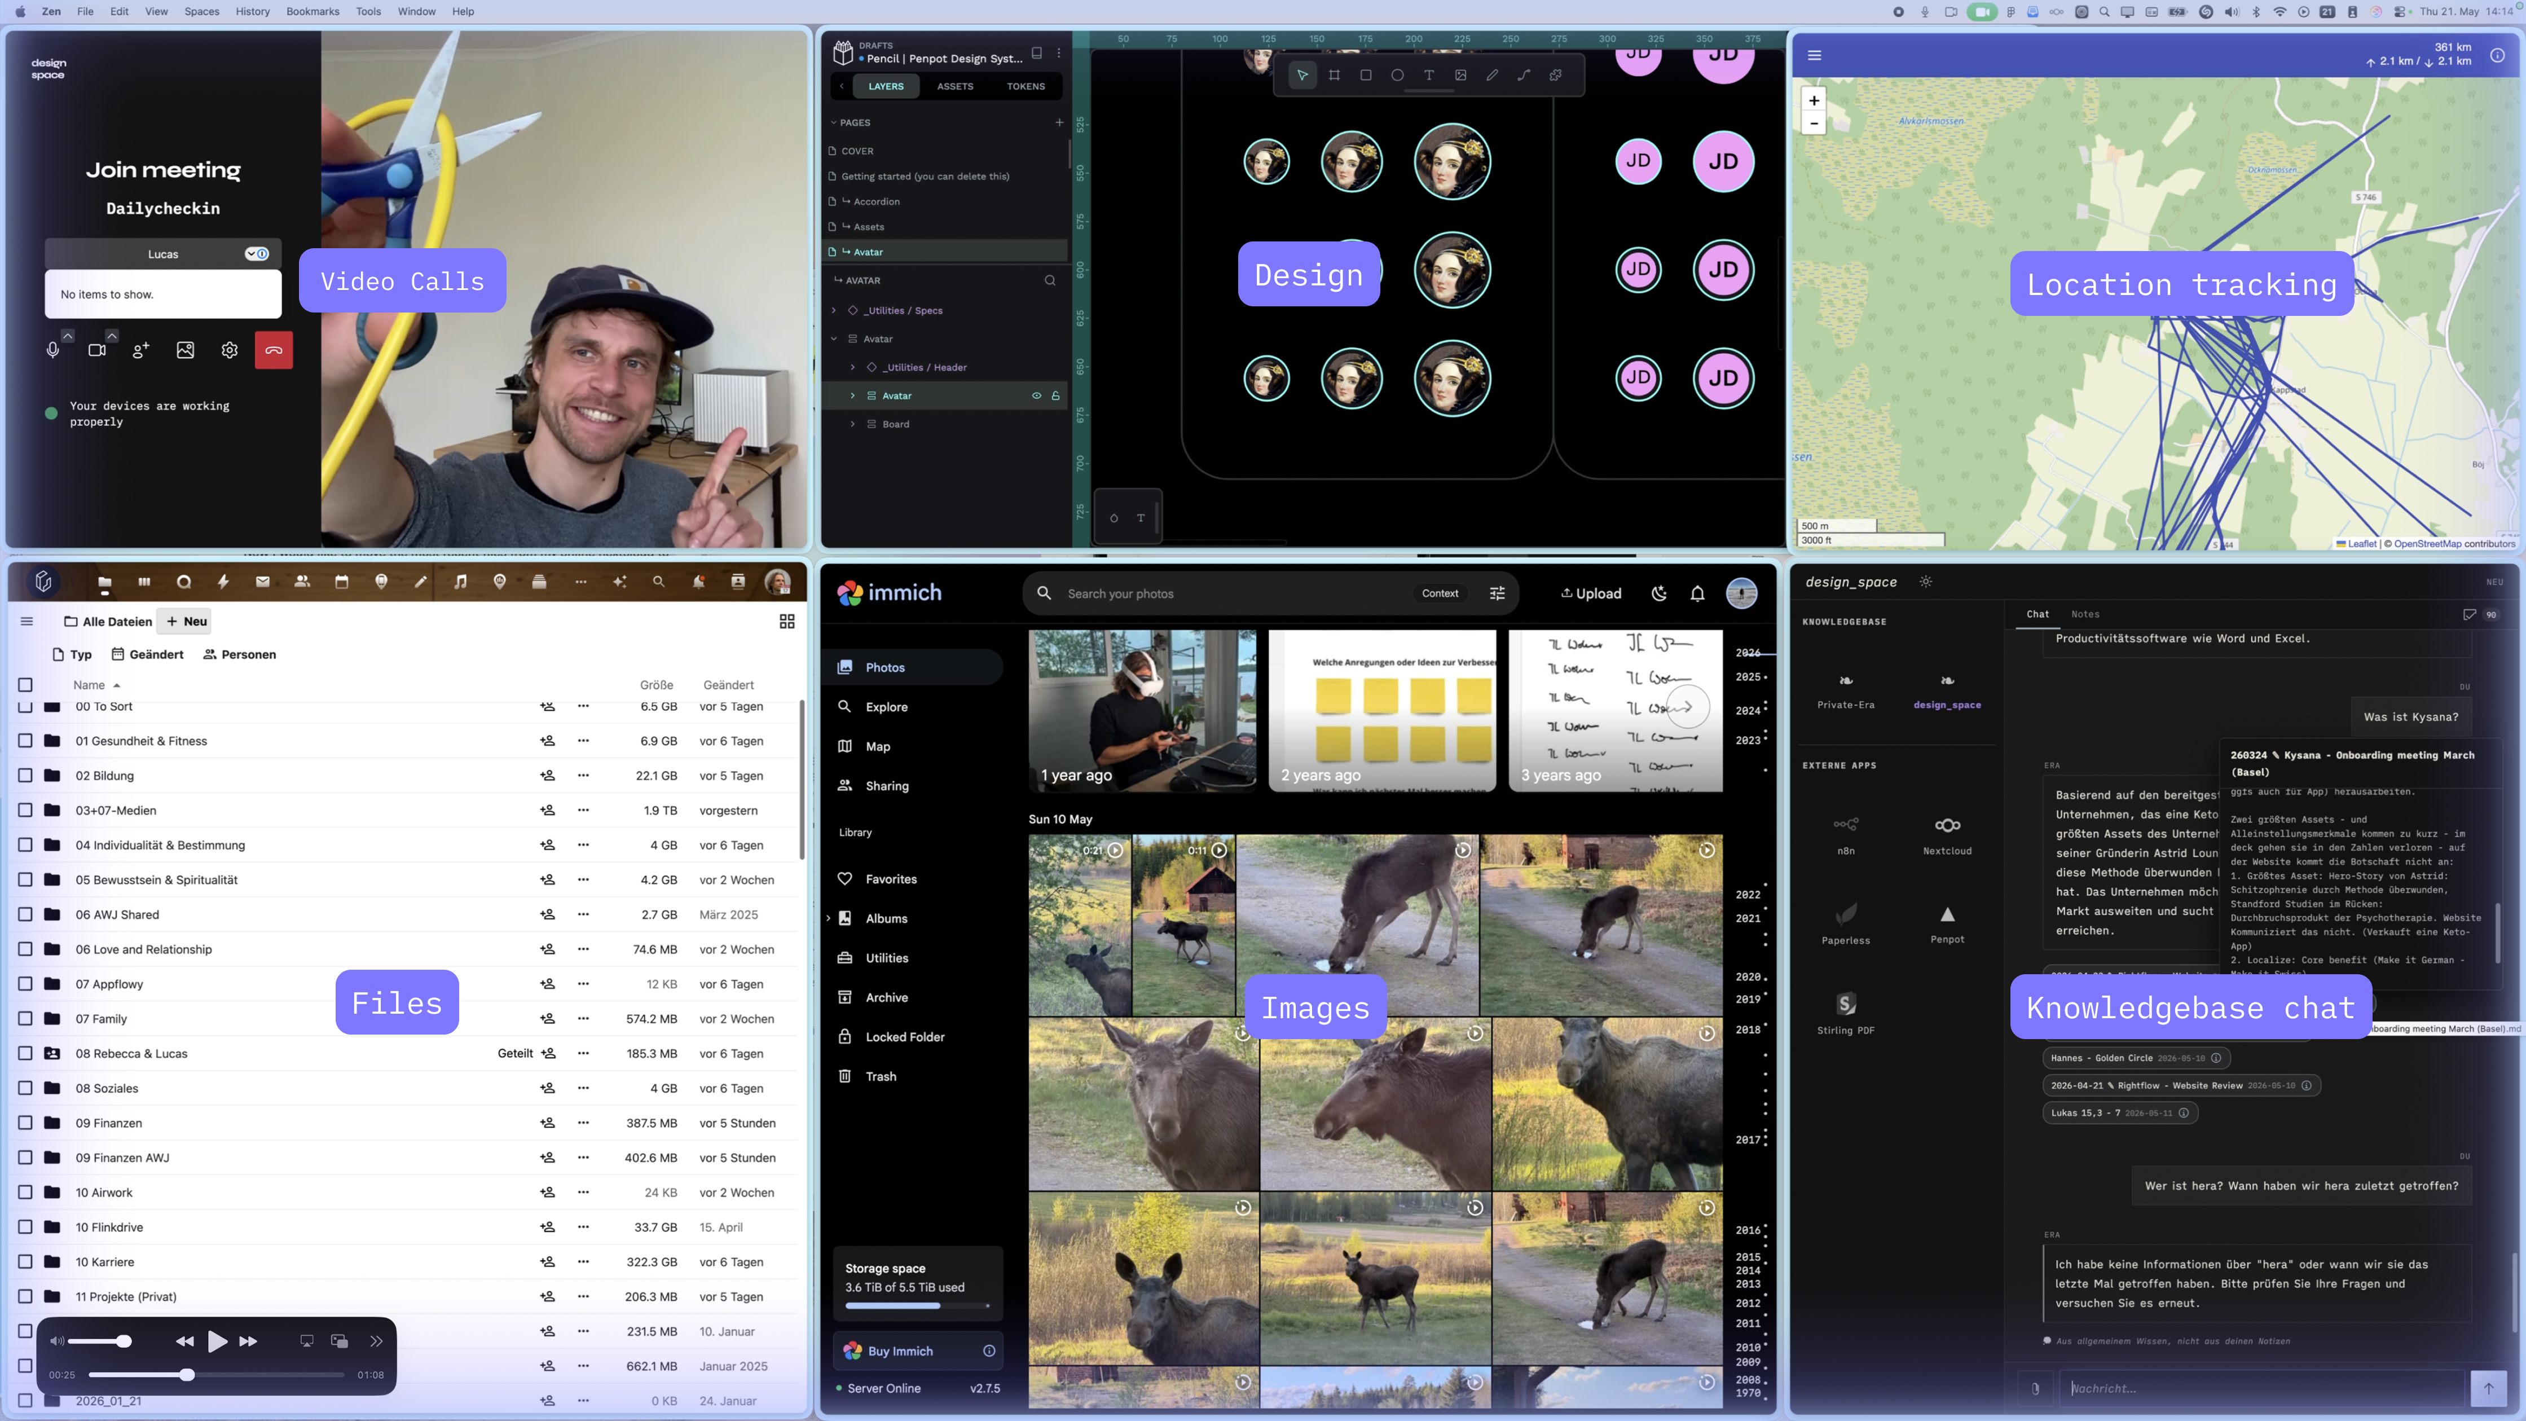Open Nextcloud Mail app icon
This screenshot has height=1421, width=2526.
263,582
